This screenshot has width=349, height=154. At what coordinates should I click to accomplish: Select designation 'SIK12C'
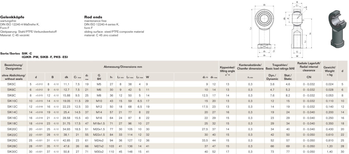pos(13,106)
